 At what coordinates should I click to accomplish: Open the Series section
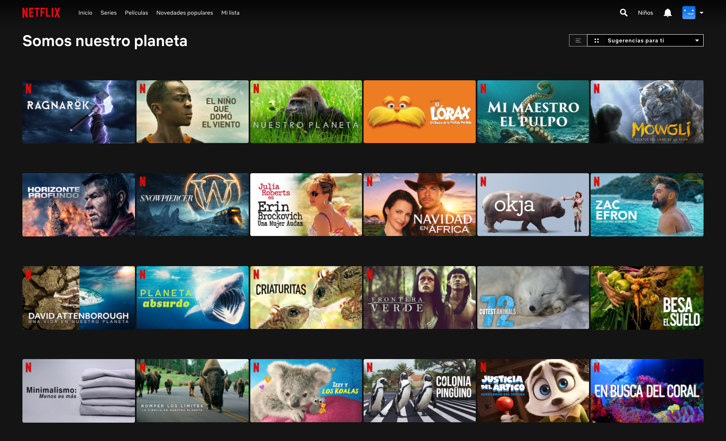pyautogui.click(x=108, y=13)
